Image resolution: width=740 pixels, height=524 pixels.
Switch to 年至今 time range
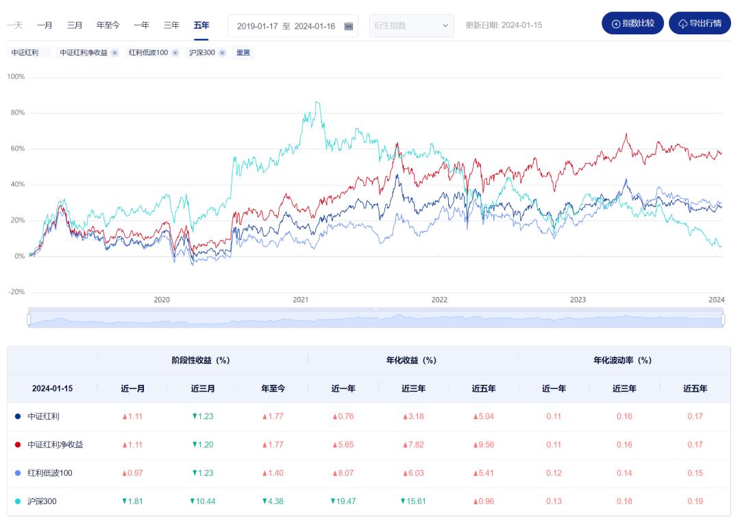[x=108, y=25]
